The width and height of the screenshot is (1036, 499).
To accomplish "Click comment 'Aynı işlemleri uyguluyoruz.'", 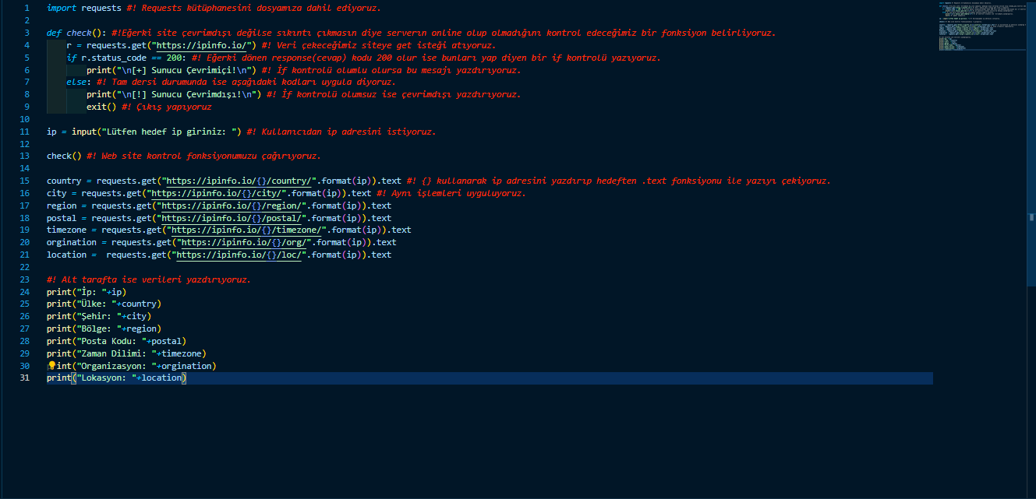I will [x=451, y=193].
